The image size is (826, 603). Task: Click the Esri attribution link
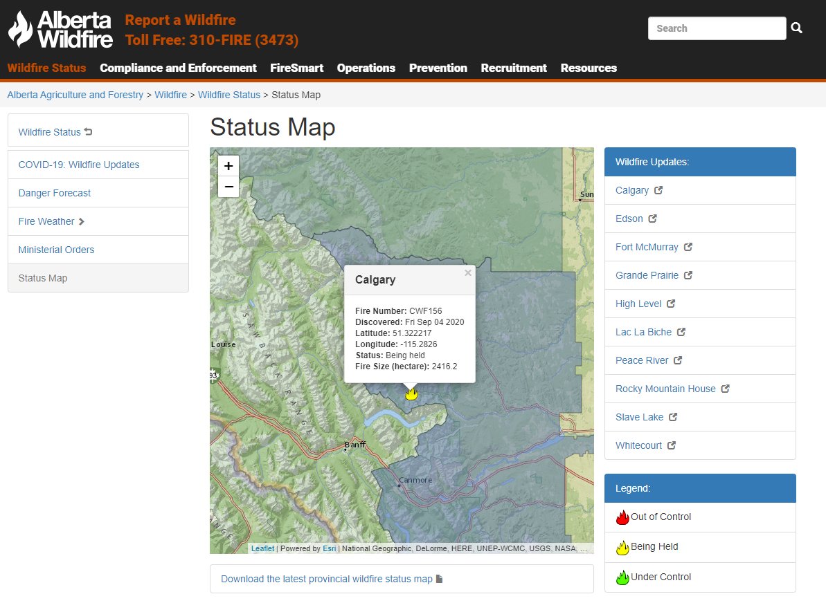(x=330, y=548)
